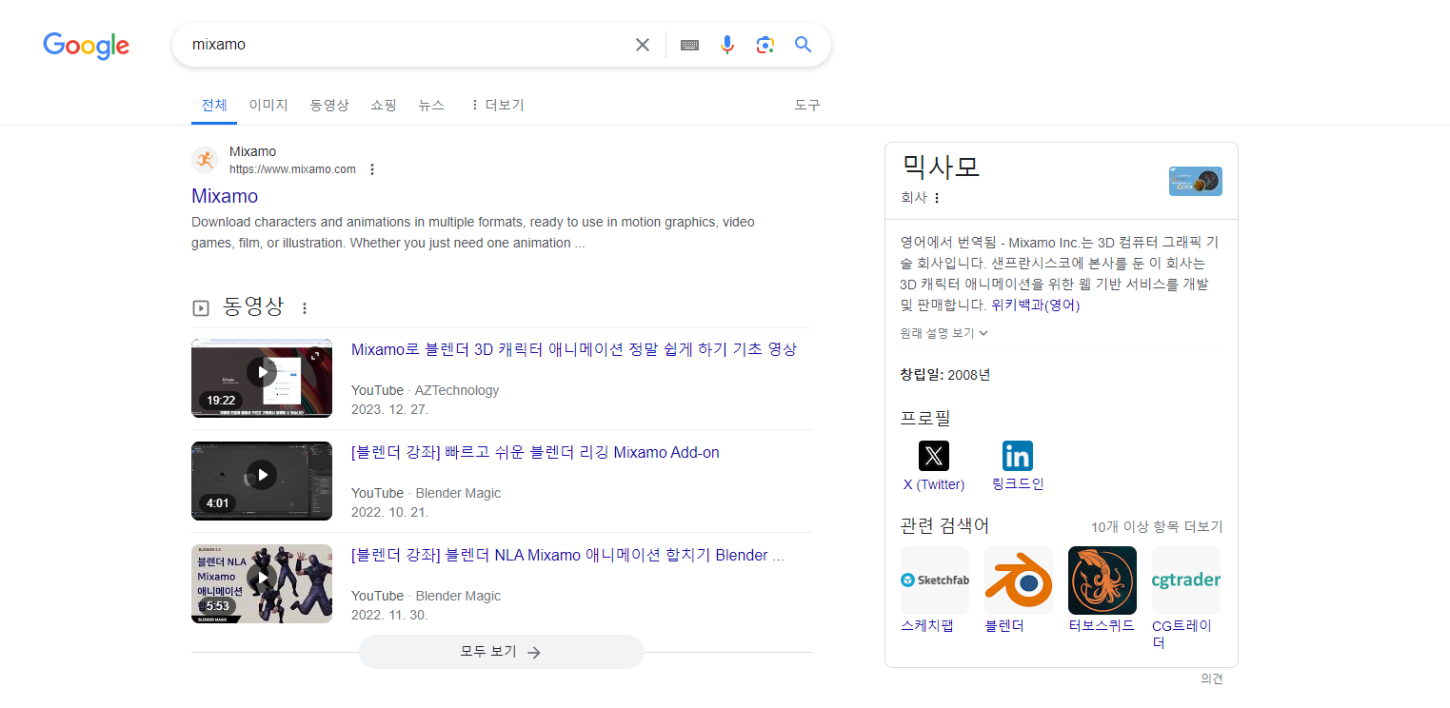Select the 전체 tab
The image size is (1450, 708).
(x=214, y=105)
